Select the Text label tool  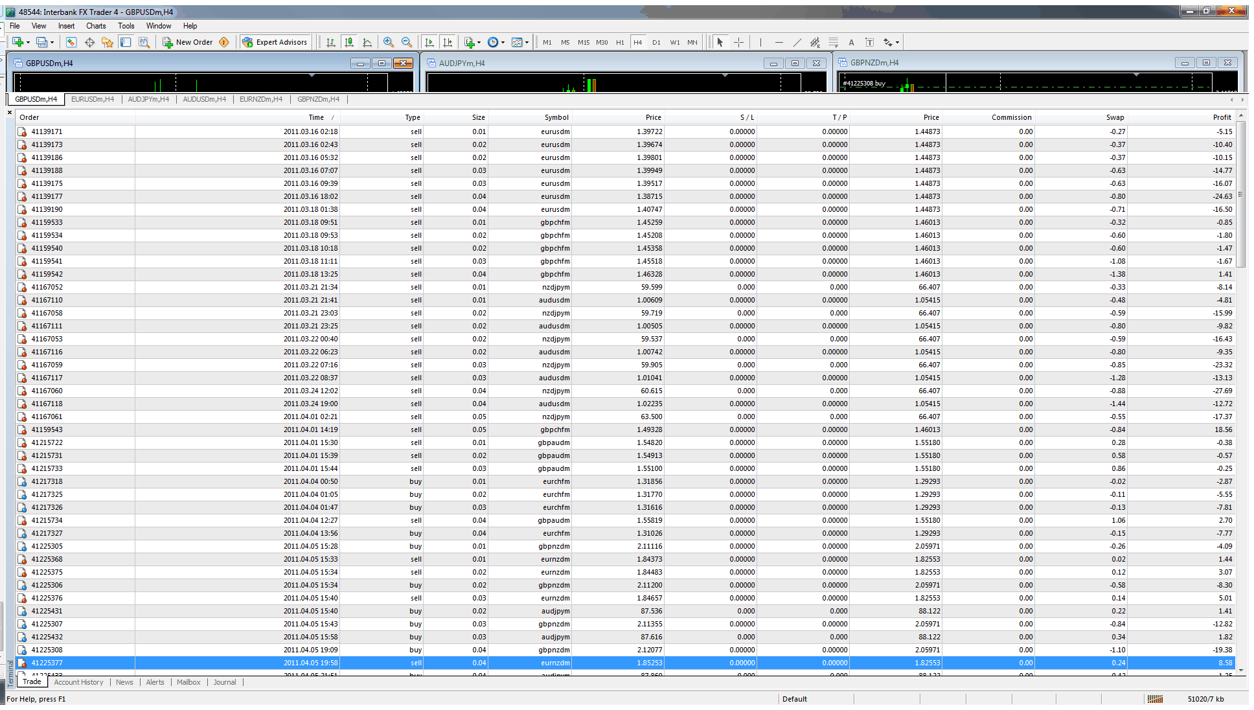(x=869, y=42)
